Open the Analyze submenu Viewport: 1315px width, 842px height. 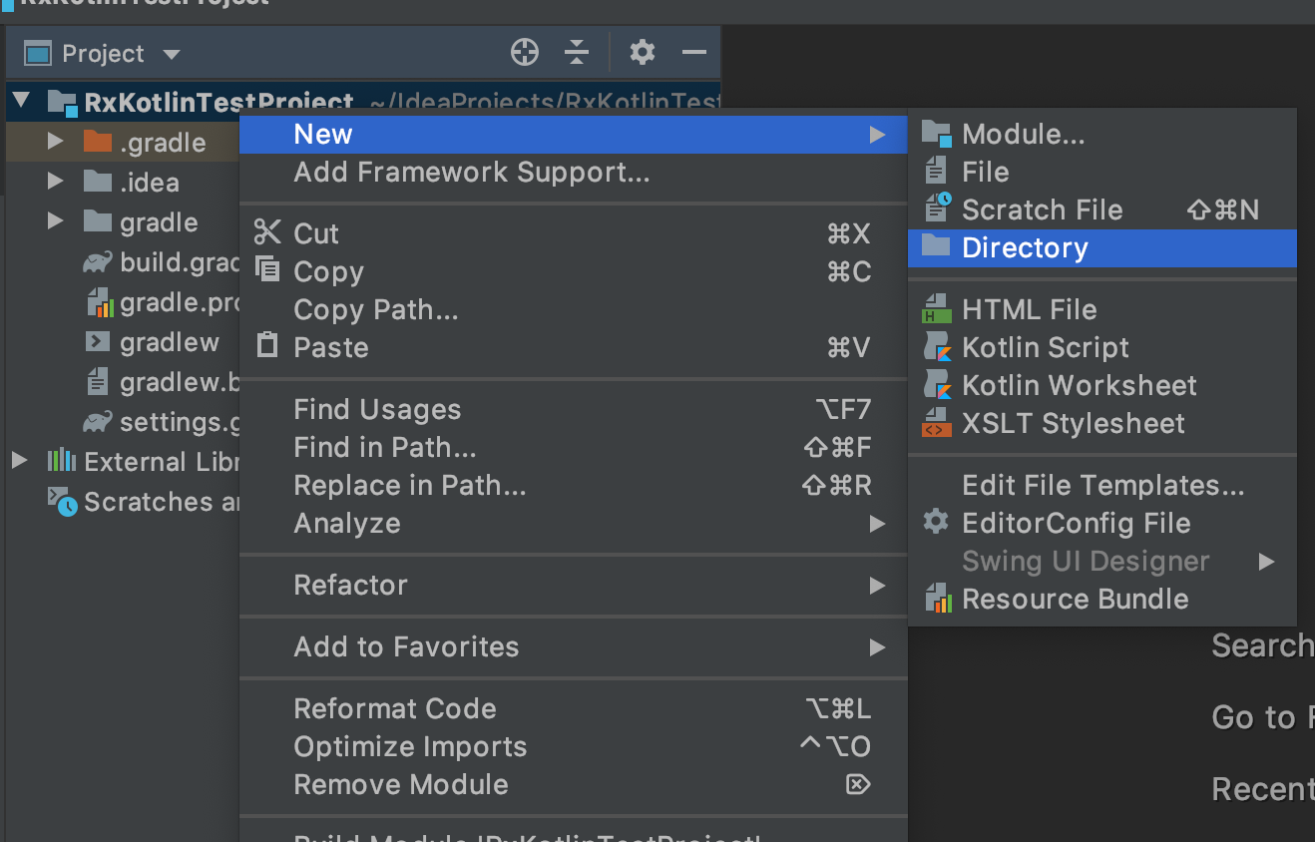click(573, 523)
